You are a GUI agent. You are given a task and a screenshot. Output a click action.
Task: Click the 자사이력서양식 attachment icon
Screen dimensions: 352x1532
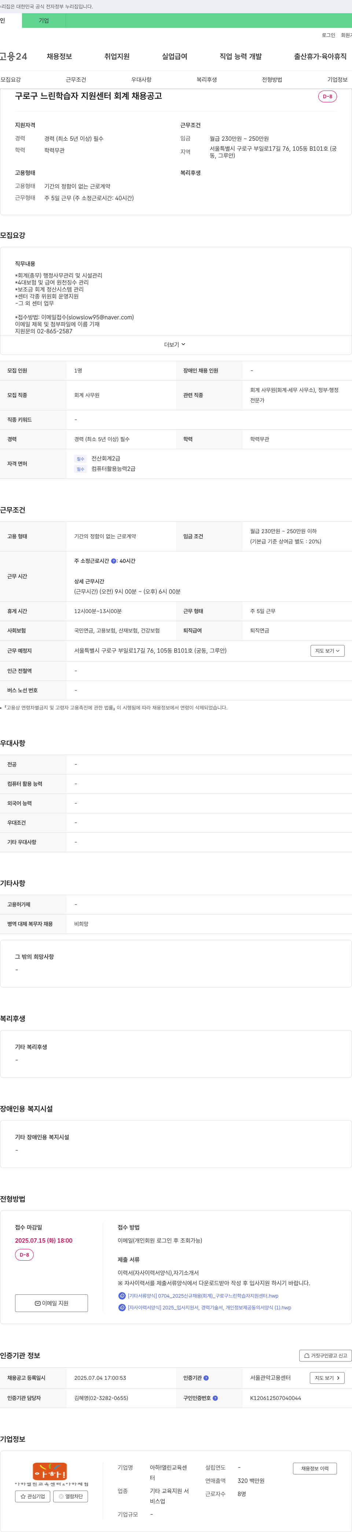click(122, 1308)
